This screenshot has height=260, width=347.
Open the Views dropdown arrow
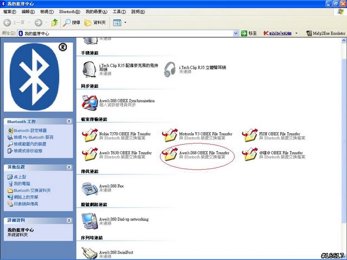(125, 22)
